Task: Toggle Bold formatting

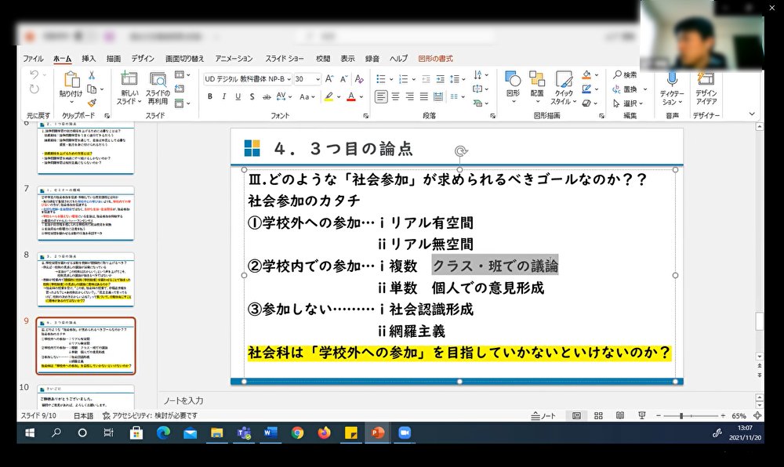Action: coord(210,96)
